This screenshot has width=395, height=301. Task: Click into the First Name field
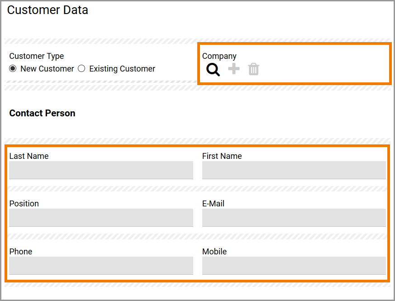click(294, 170)
